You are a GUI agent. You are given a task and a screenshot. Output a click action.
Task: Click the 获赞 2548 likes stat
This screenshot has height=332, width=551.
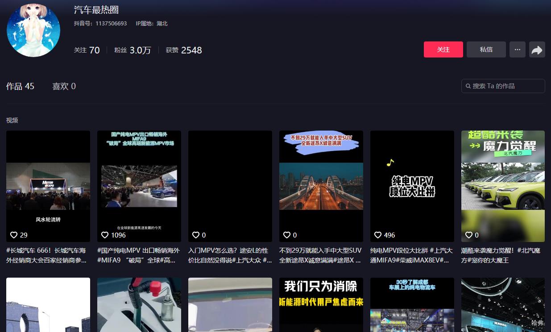pyautogui.click(x=184, y=50)
